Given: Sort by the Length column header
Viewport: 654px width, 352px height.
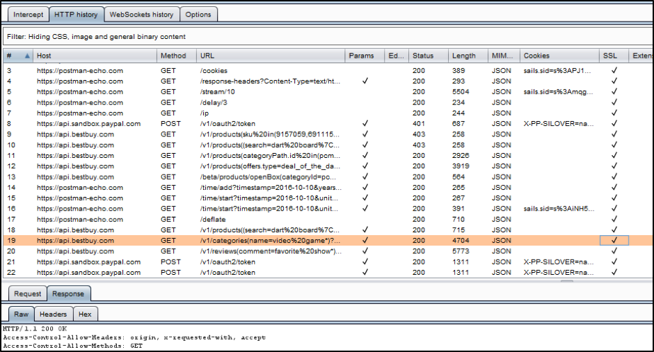Looking at the screenshot, I should (x=464, y=56).
